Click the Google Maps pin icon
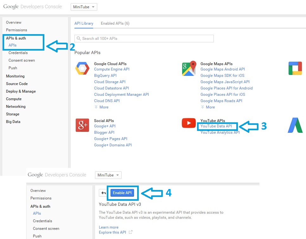Image resolution: width=306 pixels, height=239 pixels. click(189, 68)
